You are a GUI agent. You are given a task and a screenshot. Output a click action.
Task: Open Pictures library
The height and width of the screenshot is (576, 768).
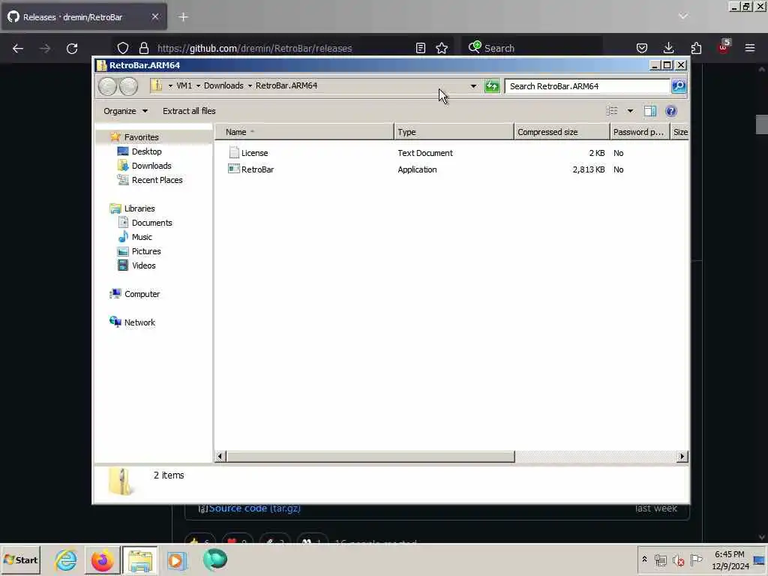click(146, 250)
